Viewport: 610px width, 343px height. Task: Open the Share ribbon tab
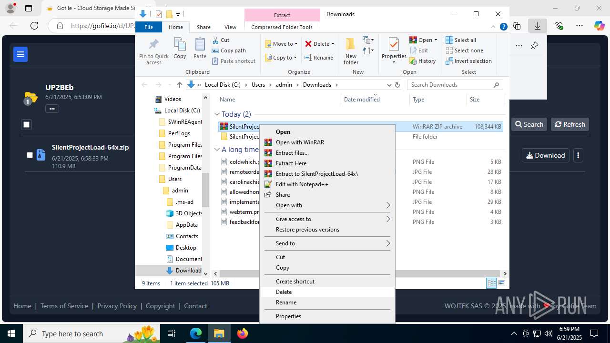tap(203, 27)
